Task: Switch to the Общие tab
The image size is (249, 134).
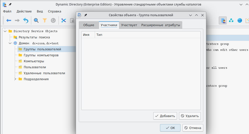Action: tap(88, 25)
